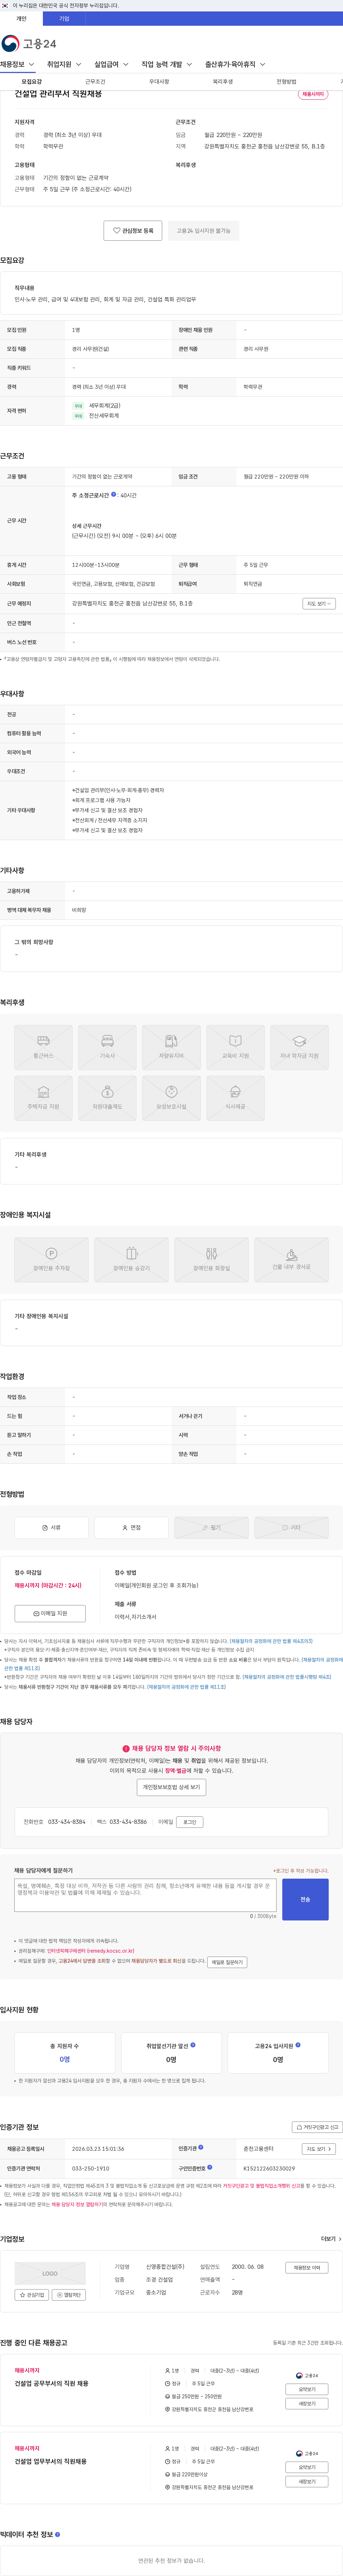Click the 채용현황 이력 button

(x=307, y=2268)
